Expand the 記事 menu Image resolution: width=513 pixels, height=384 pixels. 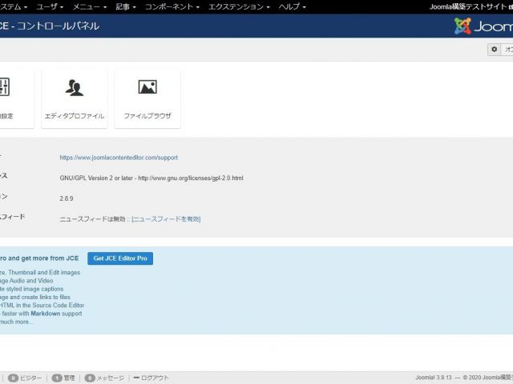[x=126, y=6]
